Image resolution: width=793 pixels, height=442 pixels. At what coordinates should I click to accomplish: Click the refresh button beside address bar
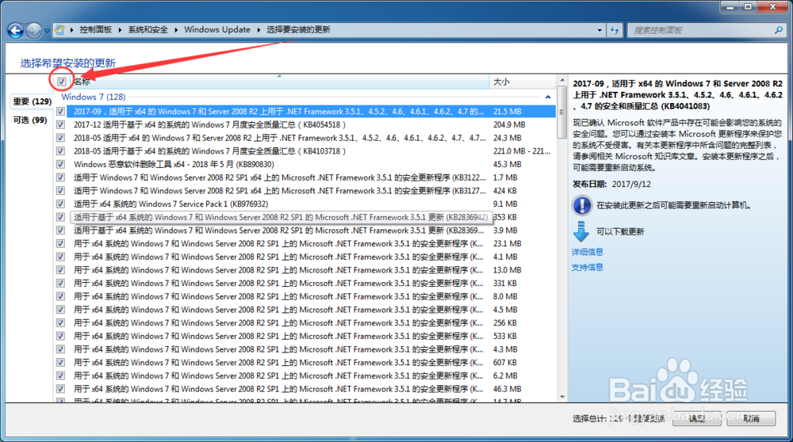[x=615, y=30]
